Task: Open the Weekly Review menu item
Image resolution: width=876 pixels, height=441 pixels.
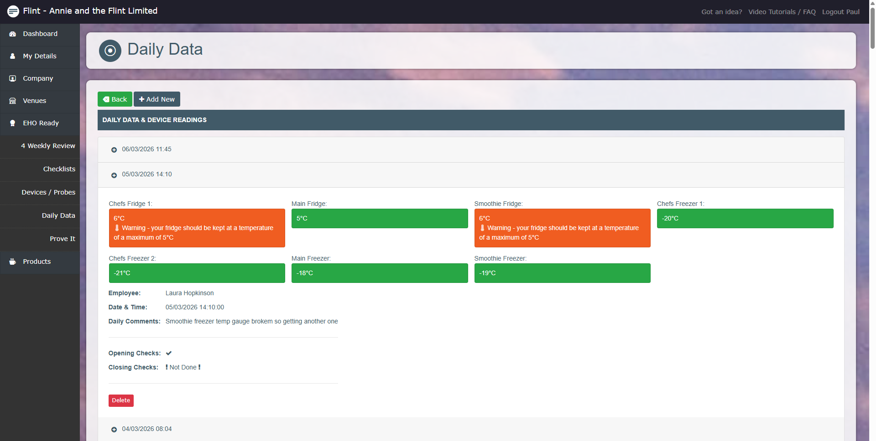Action: tap(48, 146)
